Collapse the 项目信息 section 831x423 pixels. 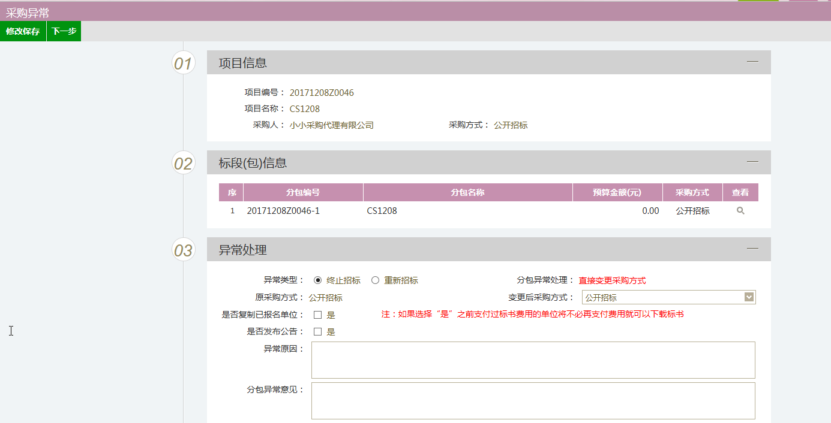pyautogui.click(x=752, y=62)
